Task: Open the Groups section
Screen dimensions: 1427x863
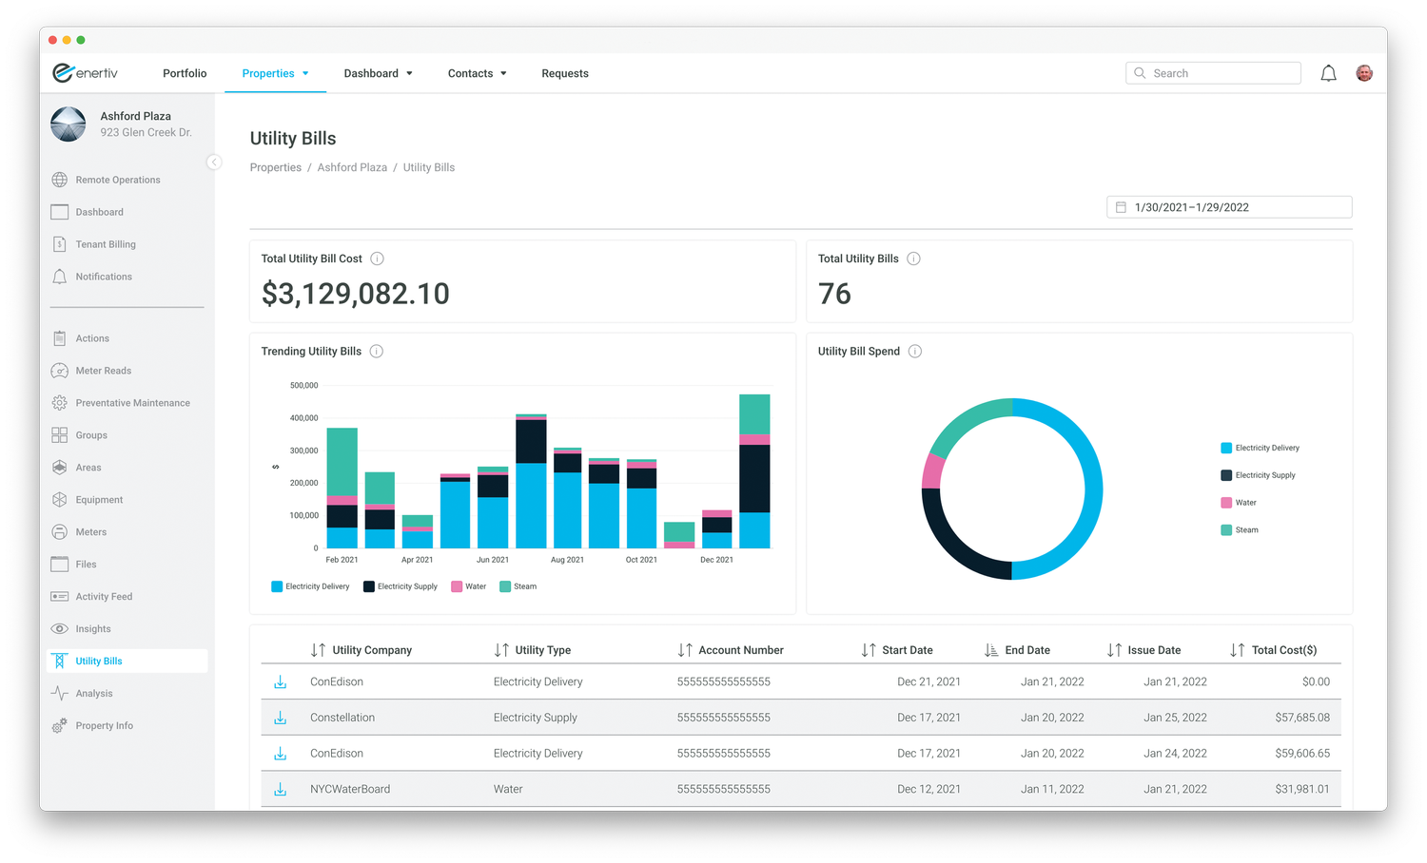Action: (x=79, y=435)
